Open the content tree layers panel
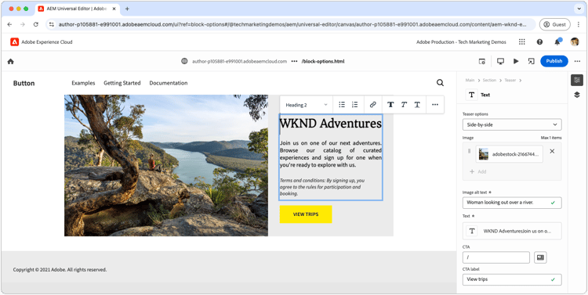588x295 pixels. (577, 95)
